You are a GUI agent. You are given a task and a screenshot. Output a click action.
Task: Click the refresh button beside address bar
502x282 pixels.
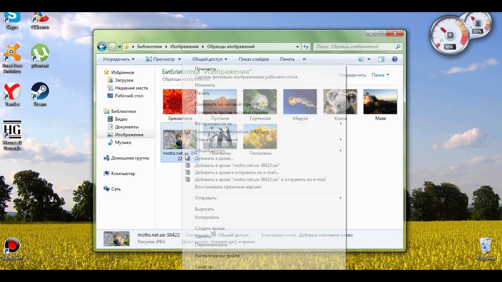(x=306, y=47)
